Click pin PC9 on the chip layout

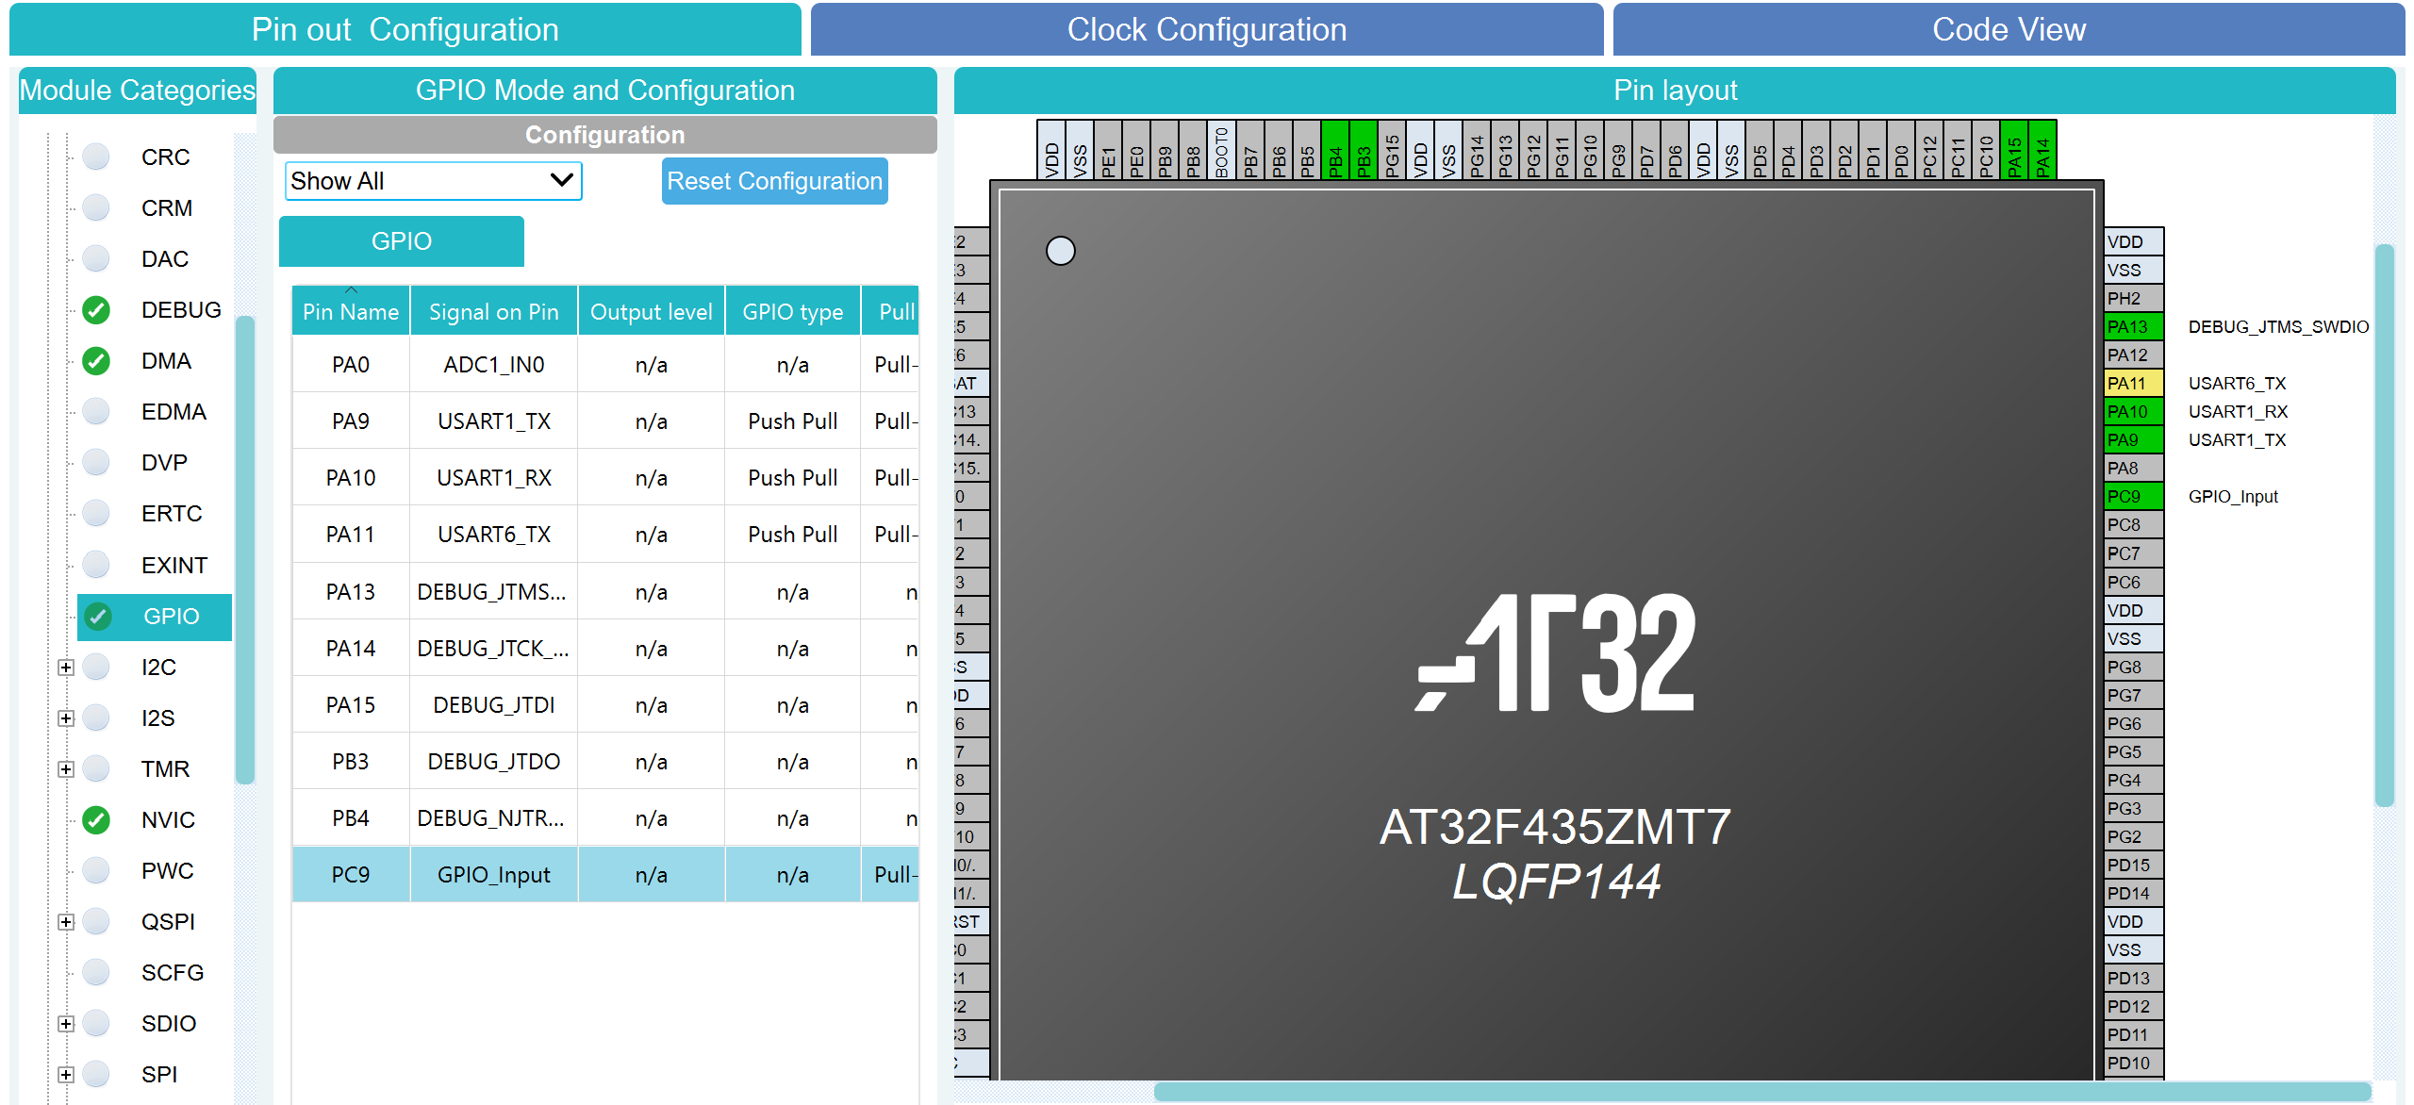coord(2134,496)
